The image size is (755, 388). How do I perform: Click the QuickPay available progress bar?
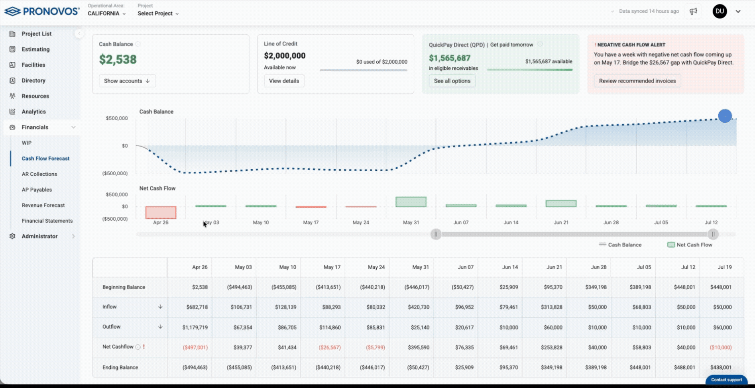(530, 70)
